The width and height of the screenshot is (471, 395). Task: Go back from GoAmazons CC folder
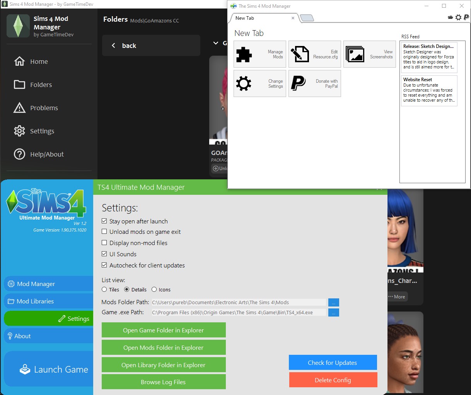click(151, 46)
